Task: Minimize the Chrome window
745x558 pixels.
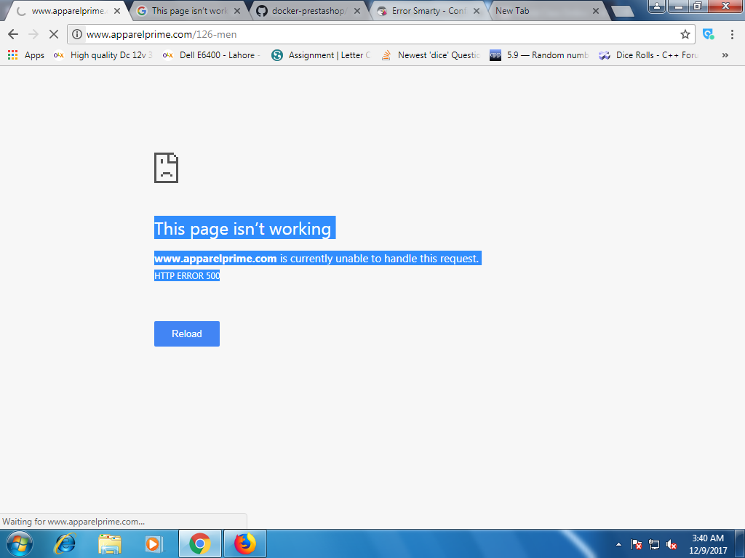Action: click(679, 6)
